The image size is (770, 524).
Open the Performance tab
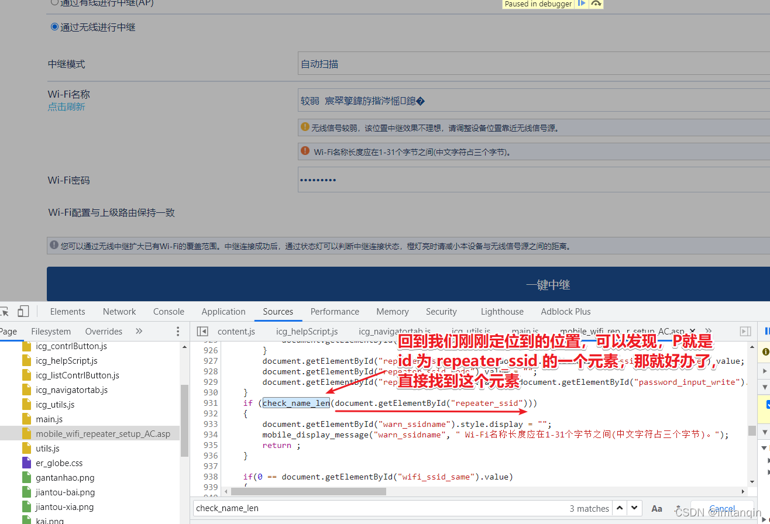pyautogui.click(x=335, y=312)
